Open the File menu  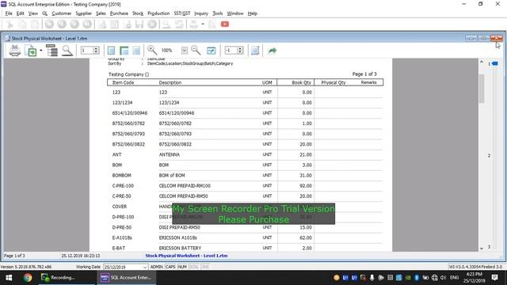[9, 13]
